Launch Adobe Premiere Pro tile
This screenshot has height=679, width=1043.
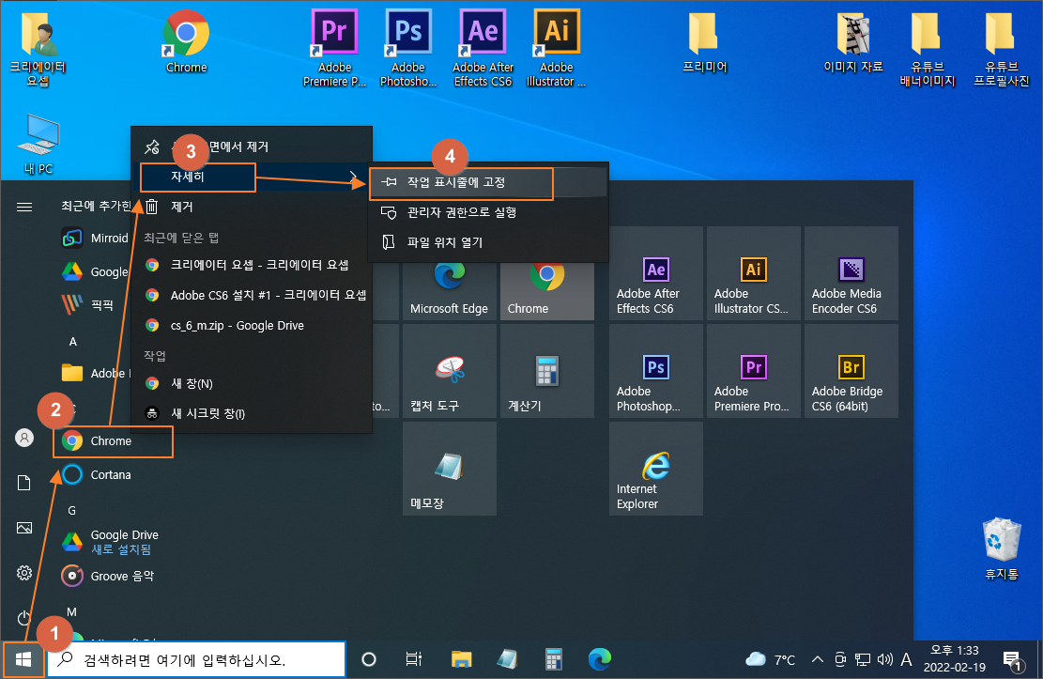point(754,371)
